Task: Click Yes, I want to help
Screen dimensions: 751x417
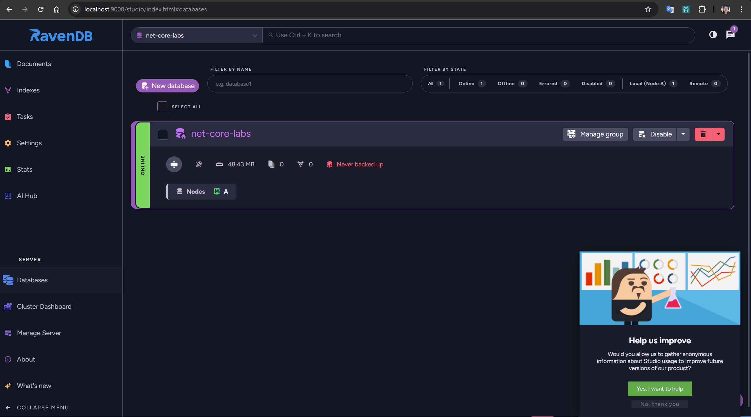Action: [x=659, y=389]
